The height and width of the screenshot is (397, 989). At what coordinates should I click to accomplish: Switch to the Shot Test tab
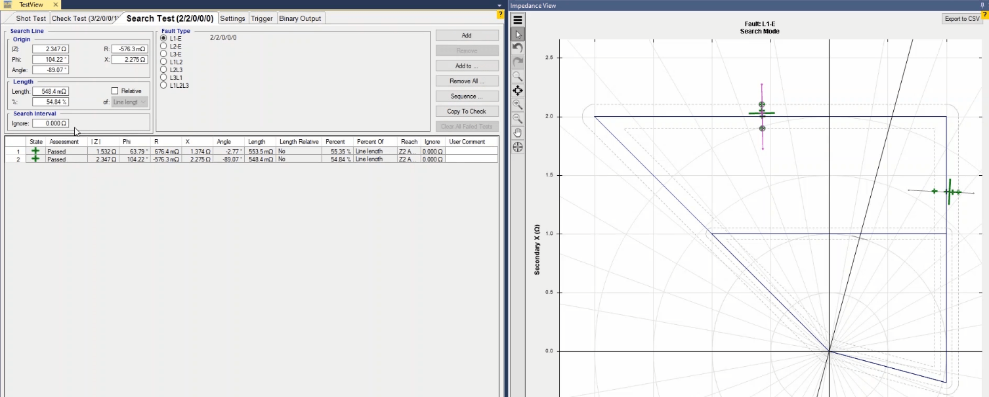tap(31, 18)
